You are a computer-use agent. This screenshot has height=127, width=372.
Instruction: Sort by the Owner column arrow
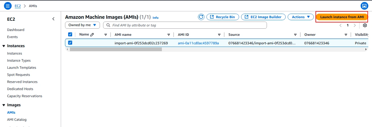tap(346, 35)
